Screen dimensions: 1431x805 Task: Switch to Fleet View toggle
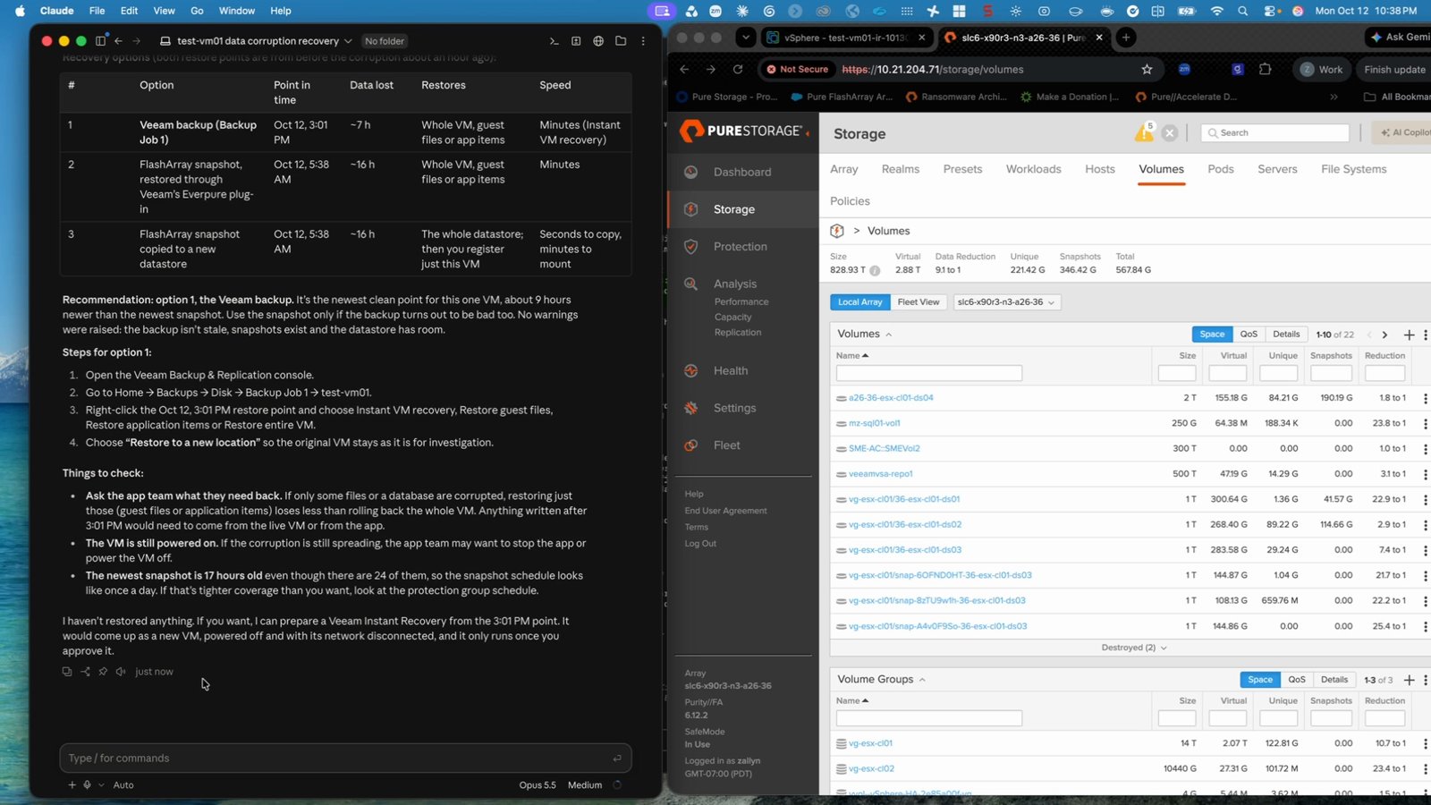click(919, 302)
